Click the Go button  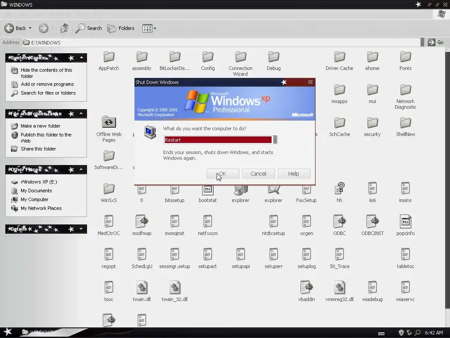(x=435, y=42)
